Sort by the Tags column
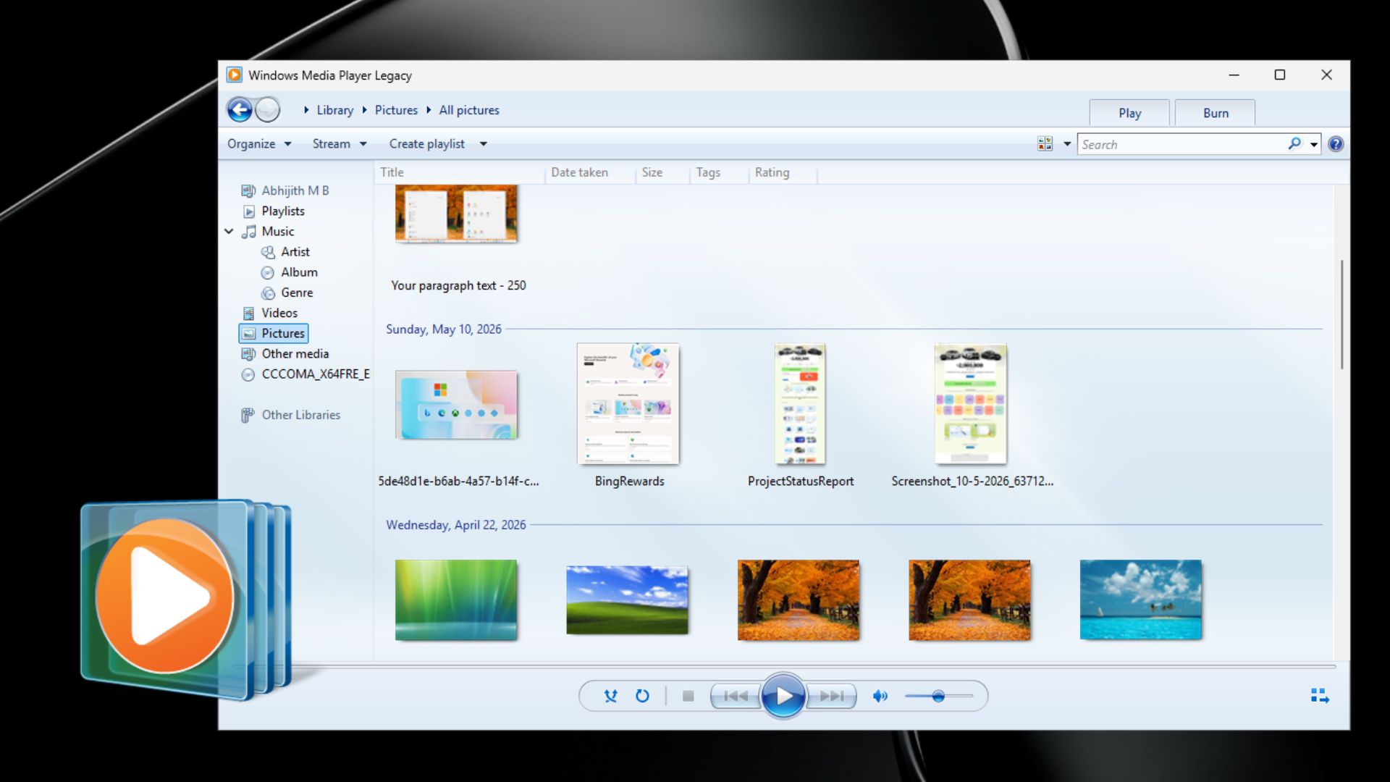 point(719,172)
